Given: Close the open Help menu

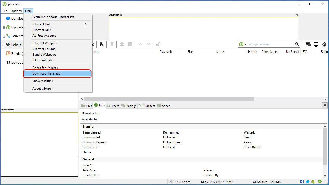Looking at the screenshot, I should 28,11.
